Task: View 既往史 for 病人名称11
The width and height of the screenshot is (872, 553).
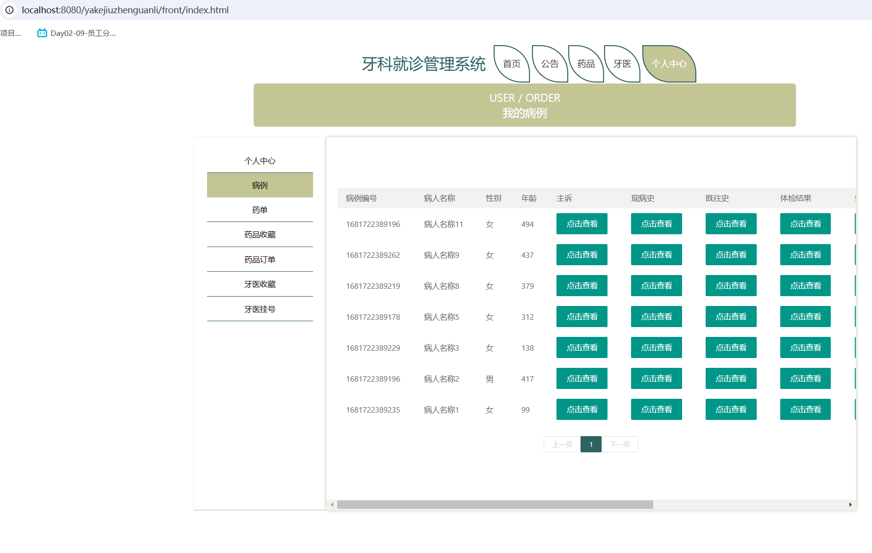Action: click(x=731, y=224)
